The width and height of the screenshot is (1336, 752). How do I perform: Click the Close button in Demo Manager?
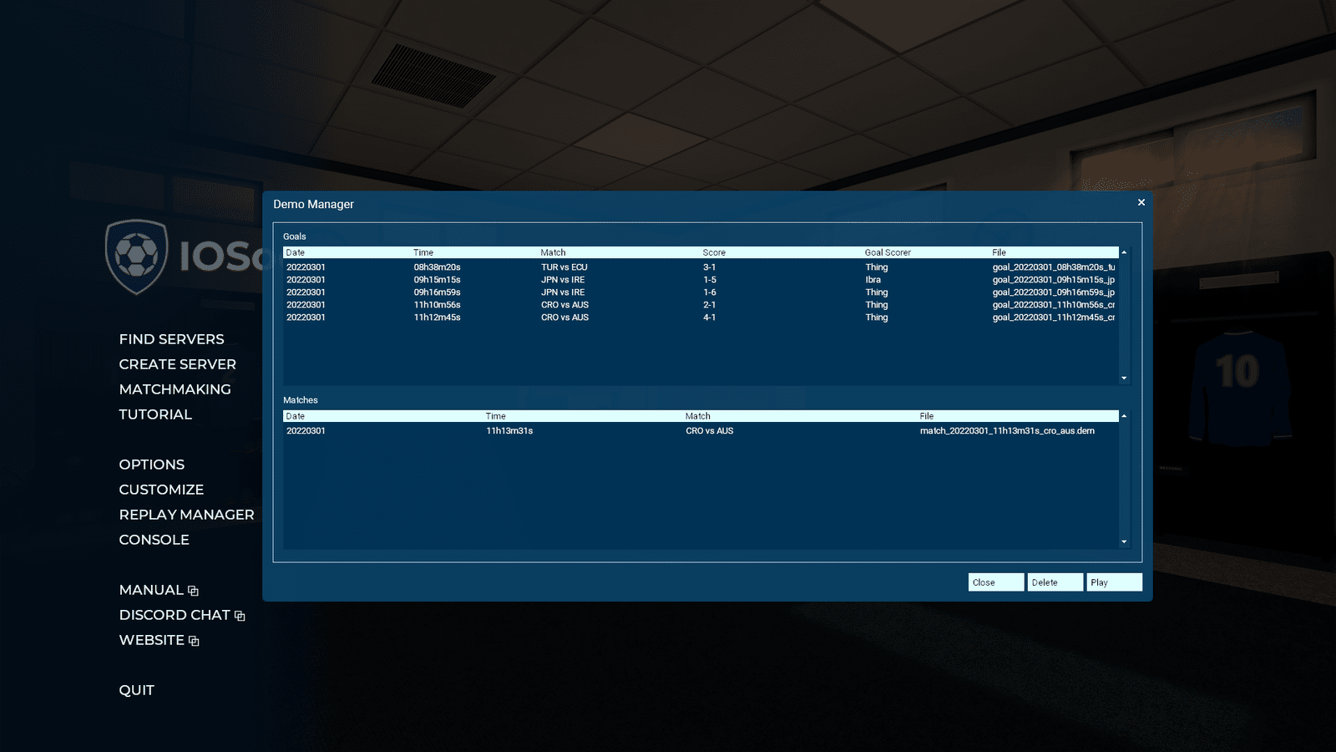[x=995, y=582]
